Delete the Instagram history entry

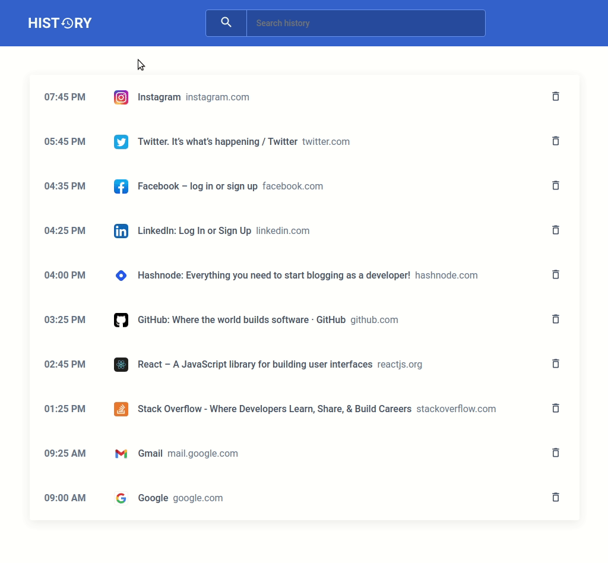point(556,96)
